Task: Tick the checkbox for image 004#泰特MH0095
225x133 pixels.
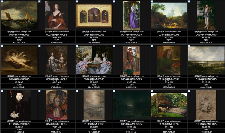Action: 114,1
